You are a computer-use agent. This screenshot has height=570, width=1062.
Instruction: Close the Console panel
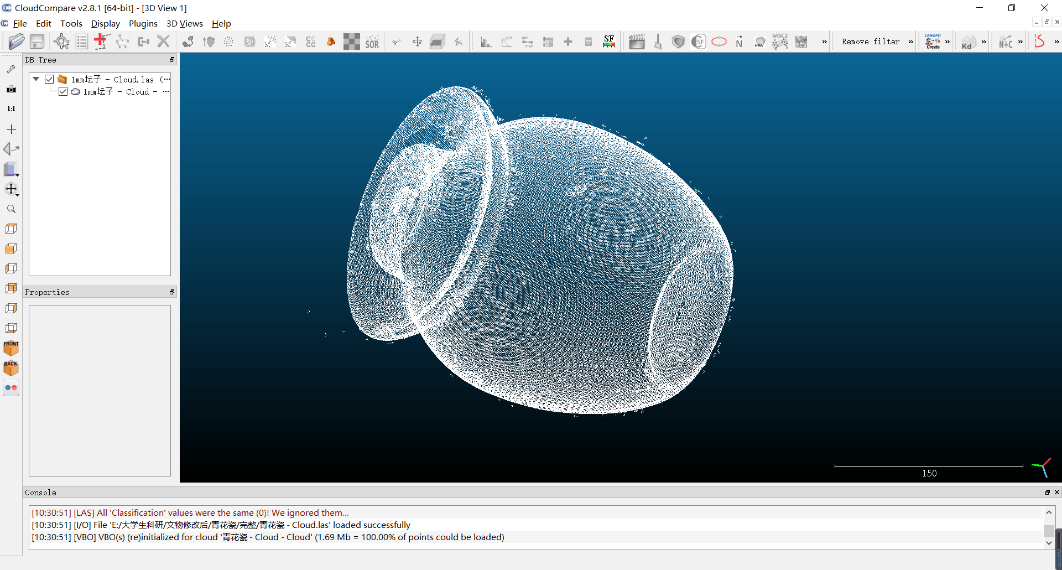1056,492
